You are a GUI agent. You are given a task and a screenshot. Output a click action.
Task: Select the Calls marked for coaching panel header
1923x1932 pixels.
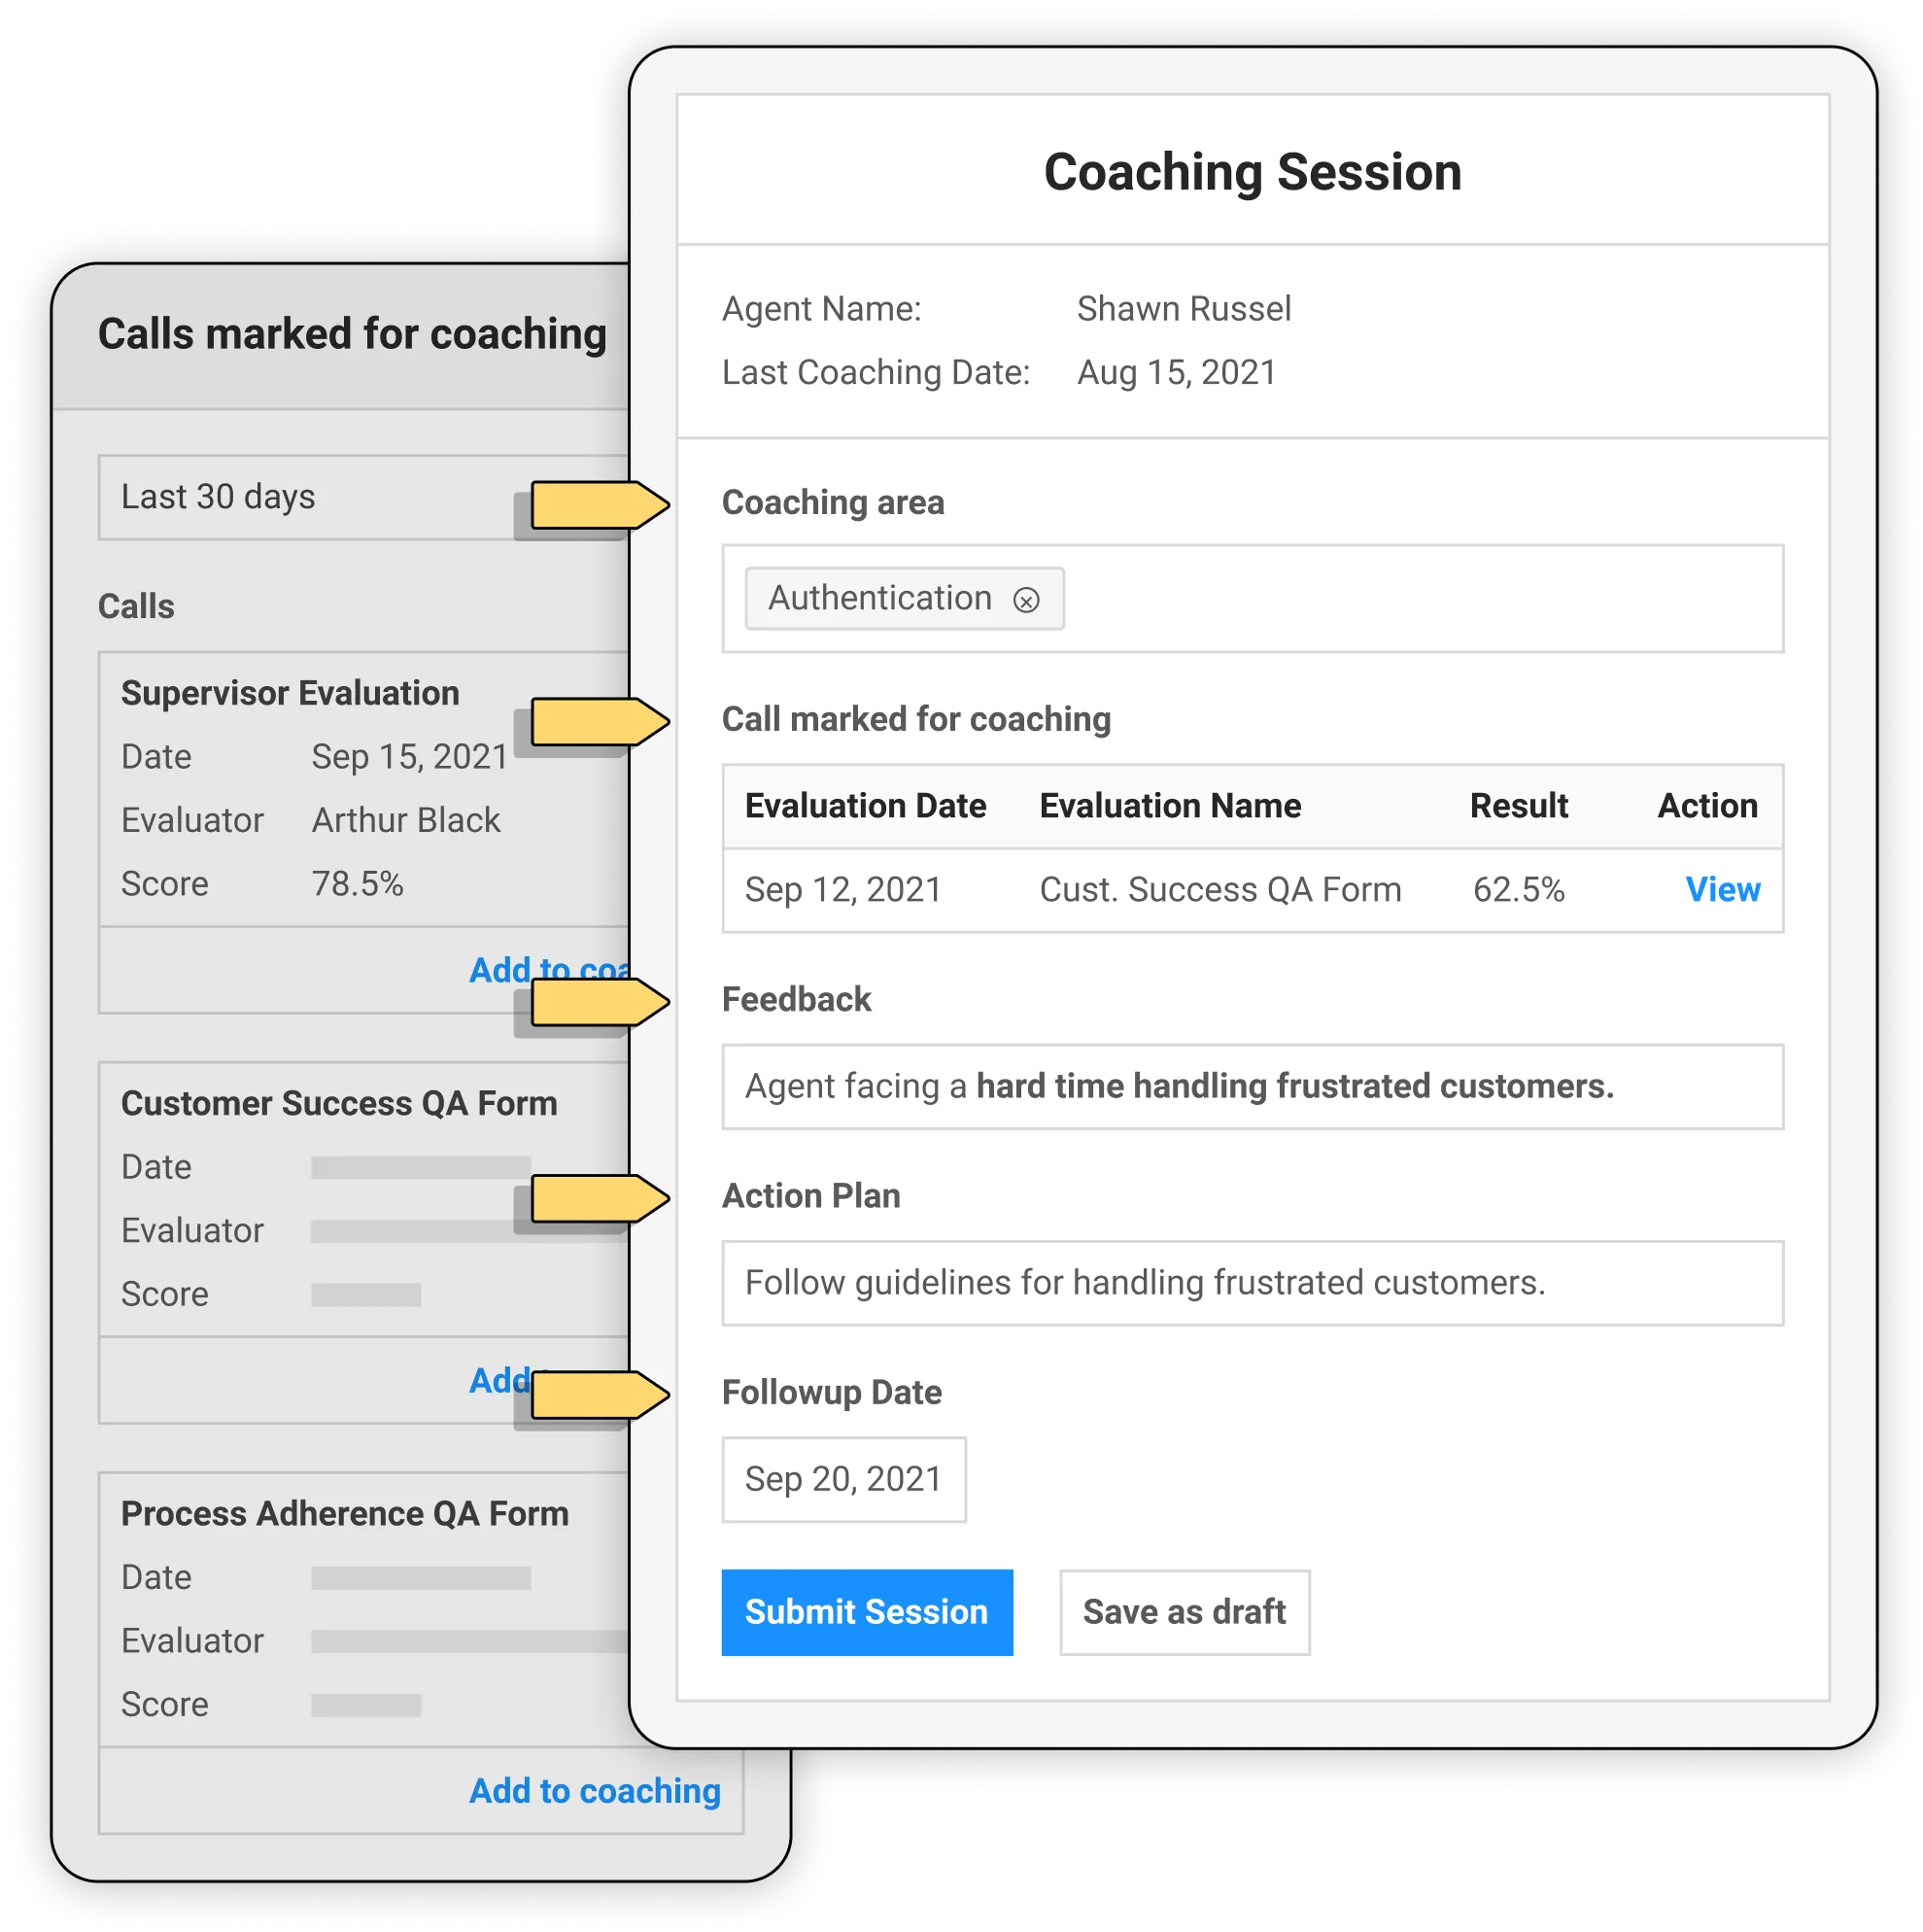tap(352, 333)
